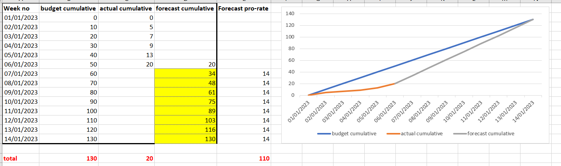Click the 02/01/2023 date cell in table
The height and width of the screenshot is (166, 561).
tap(21, 27)
